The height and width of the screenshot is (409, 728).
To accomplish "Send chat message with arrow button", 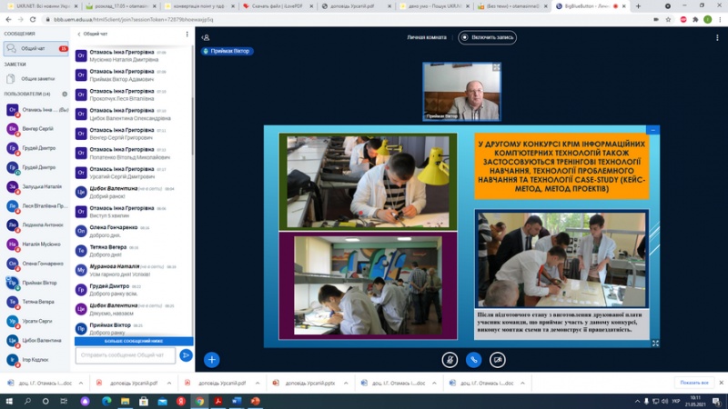I will tap(186, 354).
